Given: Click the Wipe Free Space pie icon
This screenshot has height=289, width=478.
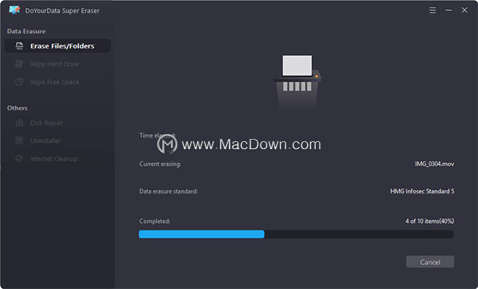Looking at the screenshot, I should 20,82.
